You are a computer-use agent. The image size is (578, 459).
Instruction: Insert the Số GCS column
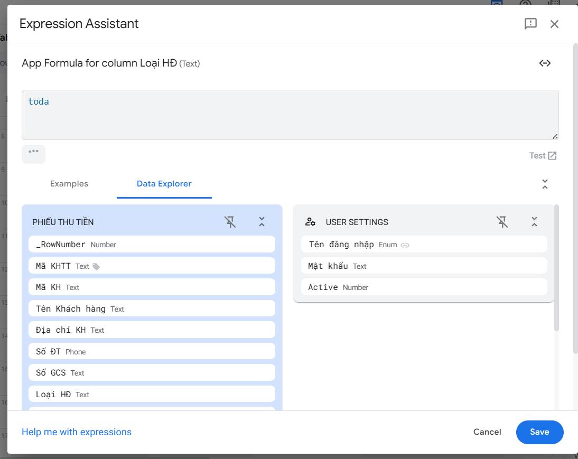(152, 372)
